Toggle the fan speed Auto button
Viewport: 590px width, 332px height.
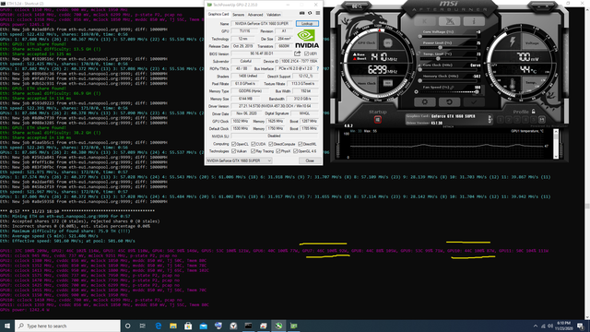(416, 91)
